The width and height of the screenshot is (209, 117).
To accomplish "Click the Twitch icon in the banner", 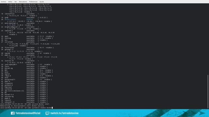I will [x=47, y=113].
